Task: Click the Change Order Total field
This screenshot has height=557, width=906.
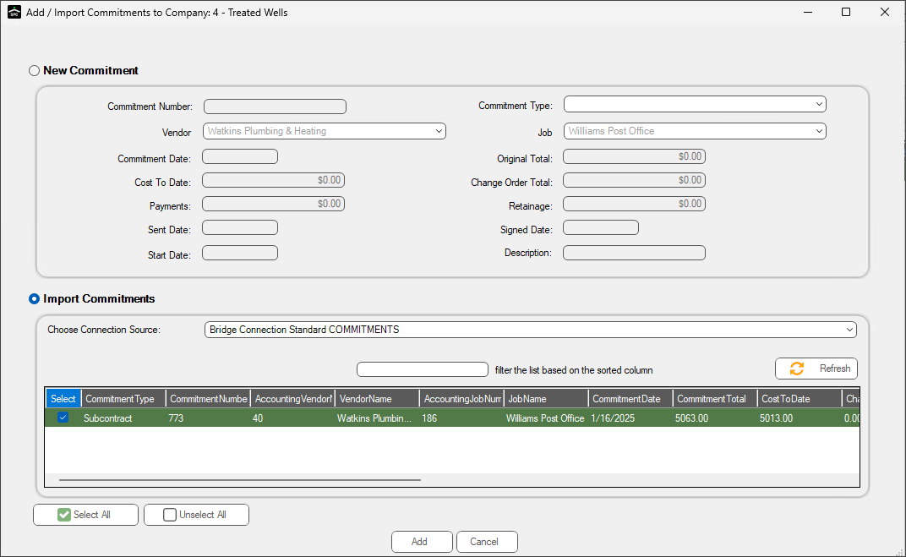Action: (635, 180)
